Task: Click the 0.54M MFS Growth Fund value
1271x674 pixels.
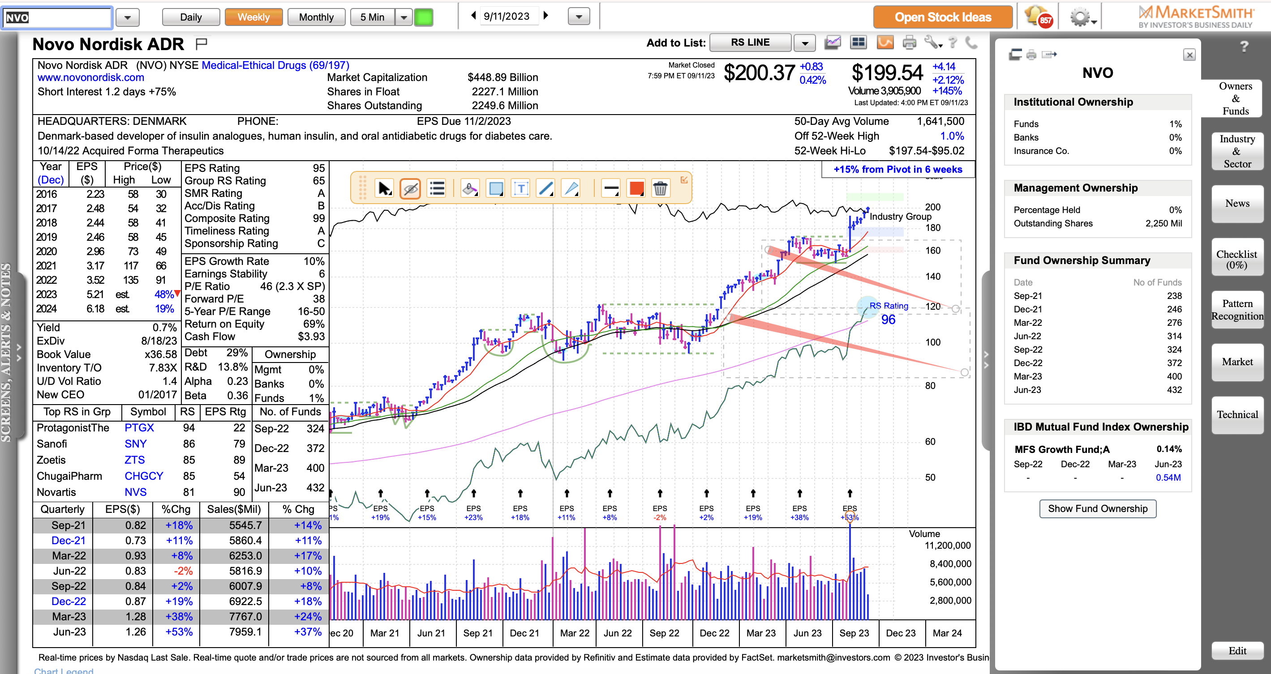Action: pyautogui.click(x=1168, y=478)
